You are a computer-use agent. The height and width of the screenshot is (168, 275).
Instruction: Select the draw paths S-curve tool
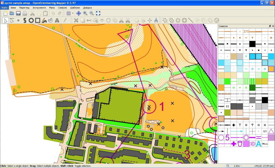pos(25,20)
